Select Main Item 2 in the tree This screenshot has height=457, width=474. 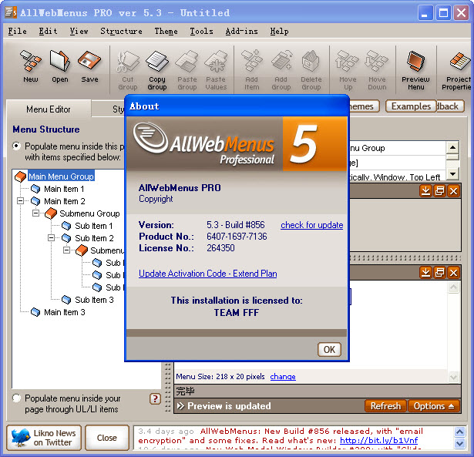tap(65, 201)
